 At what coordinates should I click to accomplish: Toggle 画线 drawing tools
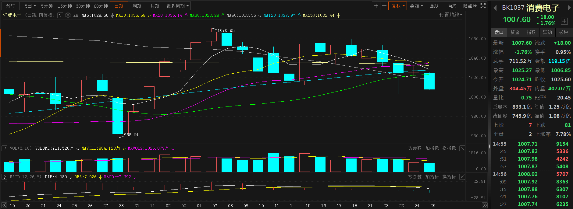click(434, 6)
